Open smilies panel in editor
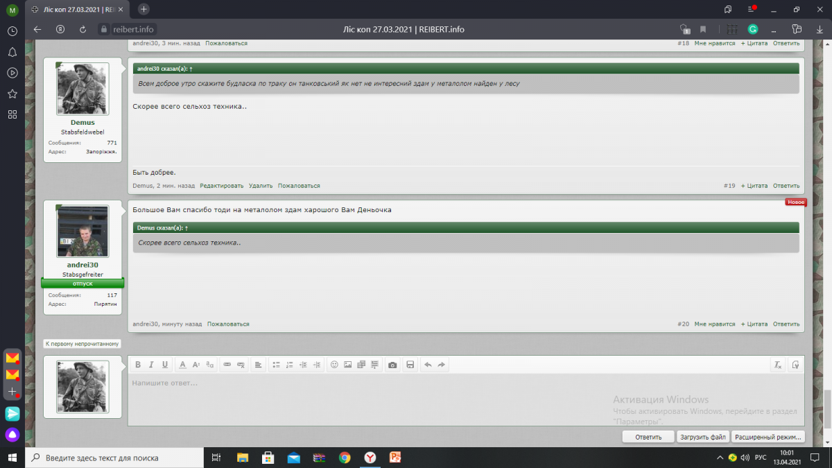The width and height of the screenshot is (832, 468). 334,365
